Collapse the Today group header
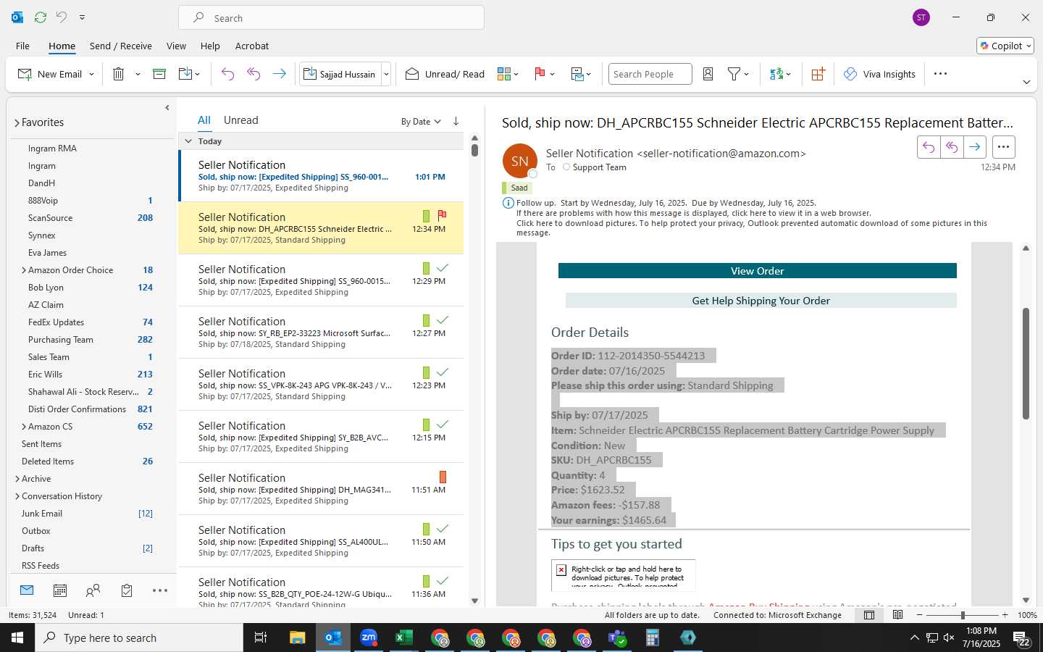The width and height of the screenshot is (1043, 652). point(188,141)
